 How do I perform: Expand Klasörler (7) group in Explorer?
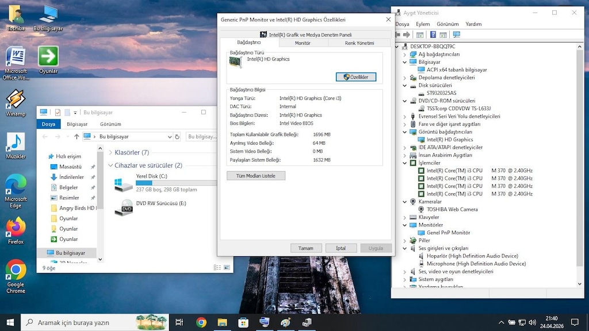110,152
